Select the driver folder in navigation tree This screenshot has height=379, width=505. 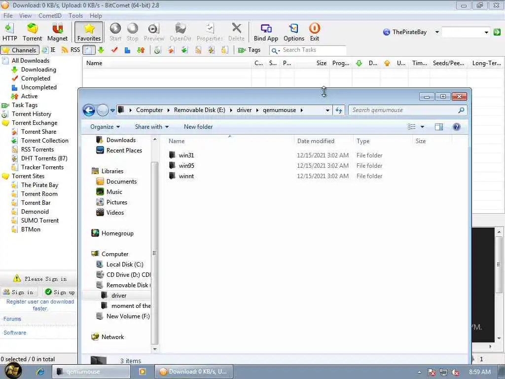click(118, 296)
